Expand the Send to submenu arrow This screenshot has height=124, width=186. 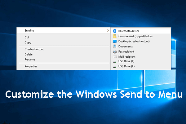coord(108,30)
